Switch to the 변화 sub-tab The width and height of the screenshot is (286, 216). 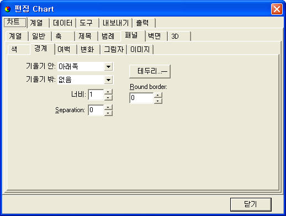(x=89, y=49)
